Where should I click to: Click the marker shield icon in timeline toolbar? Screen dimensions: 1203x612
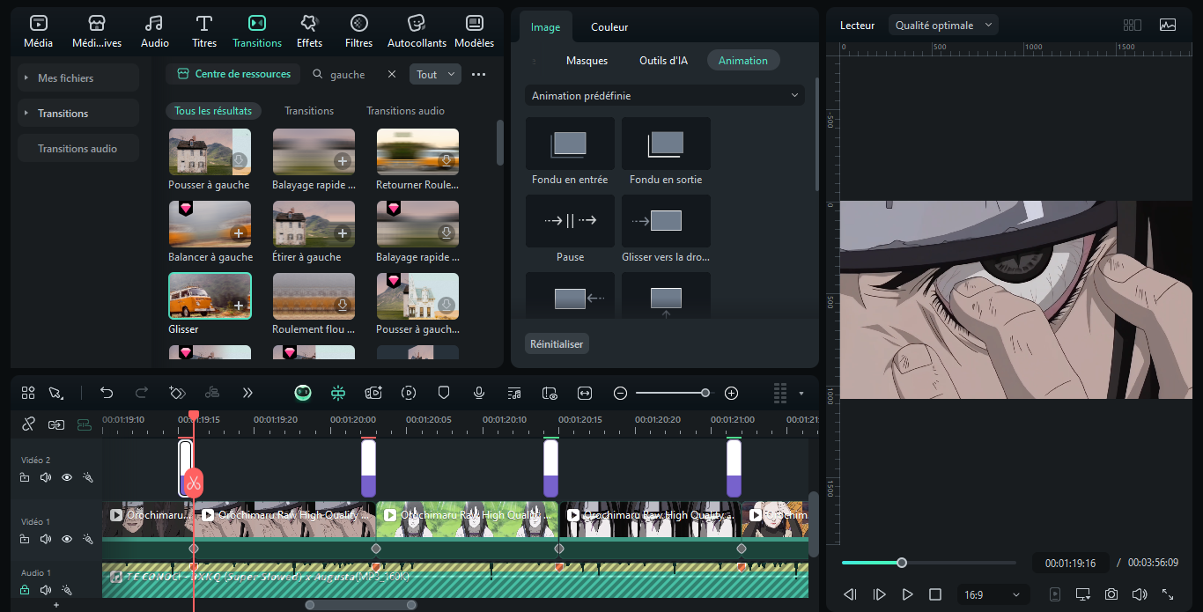(444, 393)
